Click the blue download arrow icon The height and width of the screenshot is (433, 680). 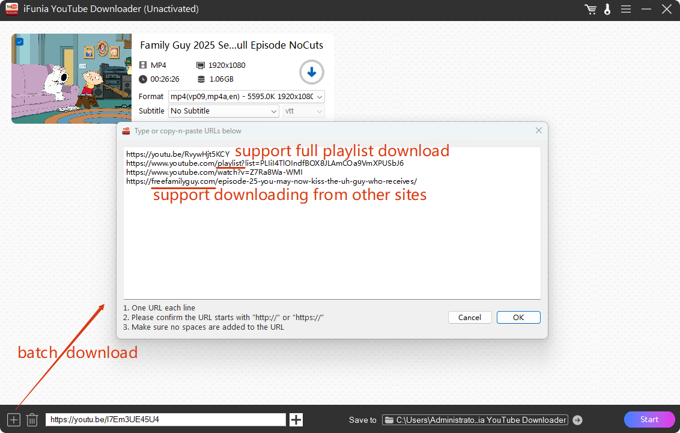(x=311, y=73)
